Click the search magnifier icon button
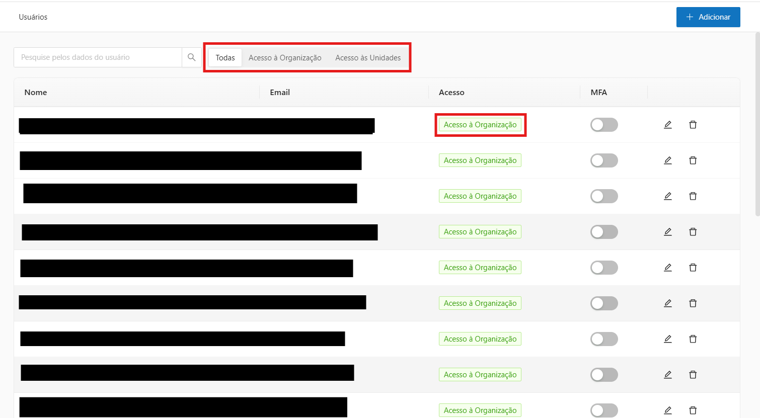 point(191,57)
